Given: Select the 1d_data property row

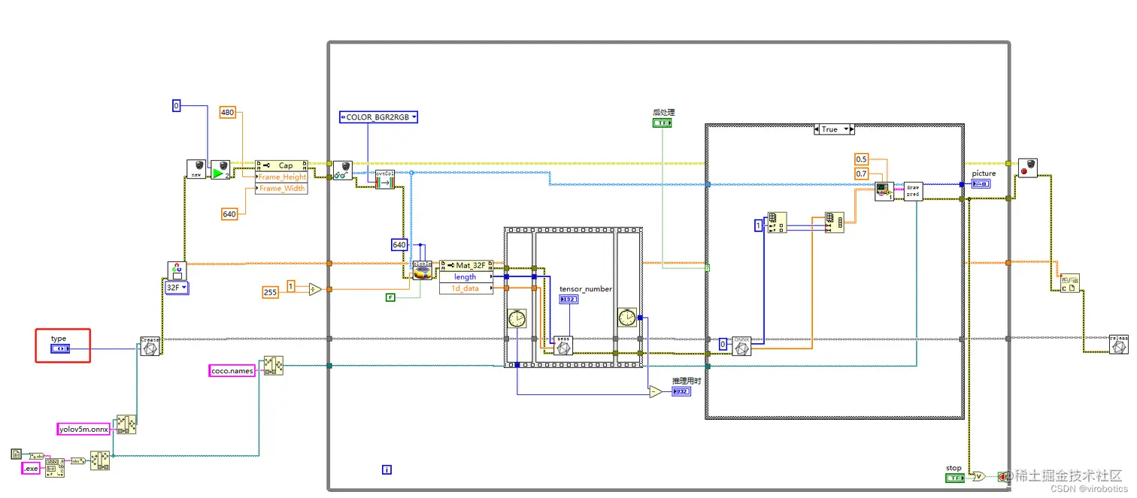Looking at the screenshot, I should 466,288.
